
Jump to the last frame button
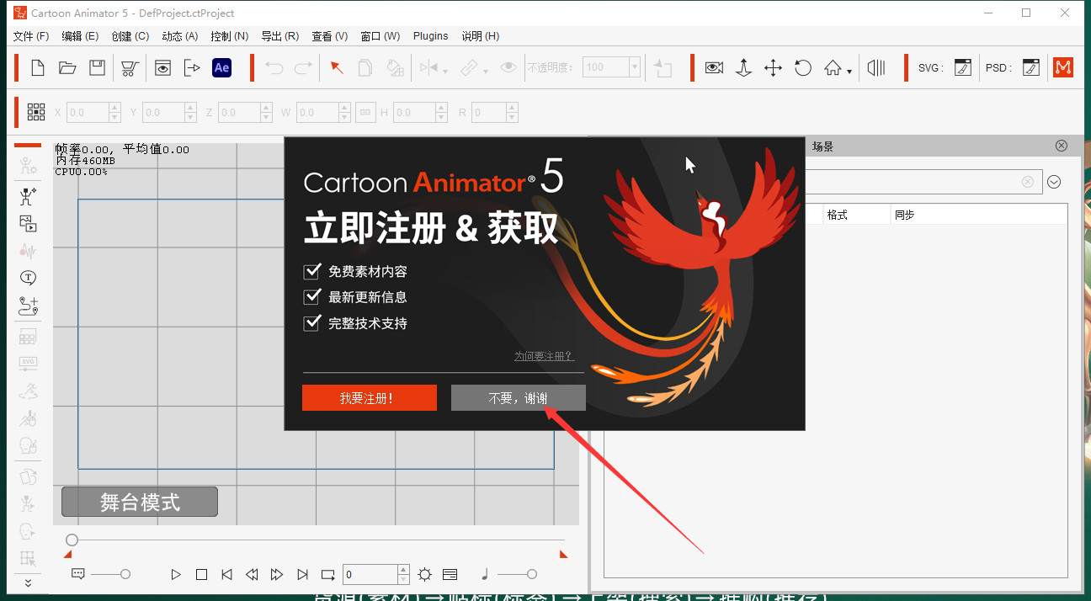pos(302,575)
